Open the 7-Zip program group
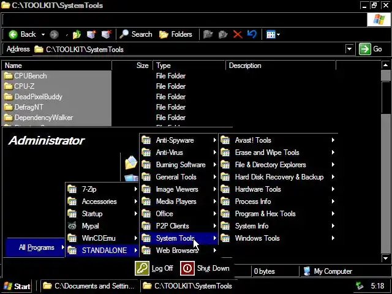This screenshot has width=392, height=294. pos(102,189)
